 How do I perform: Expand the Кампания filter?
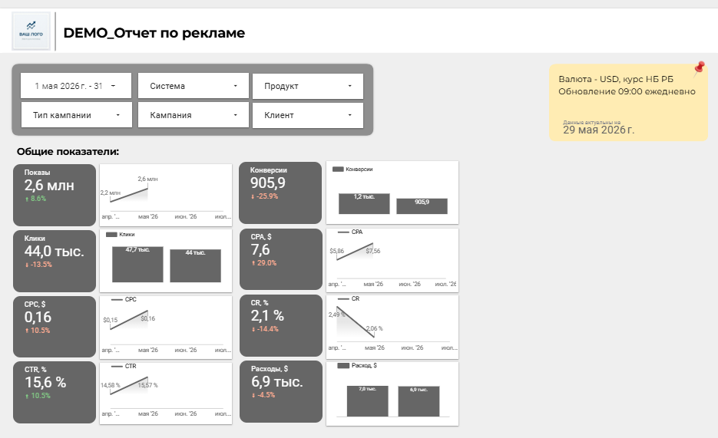pos(194,115)
